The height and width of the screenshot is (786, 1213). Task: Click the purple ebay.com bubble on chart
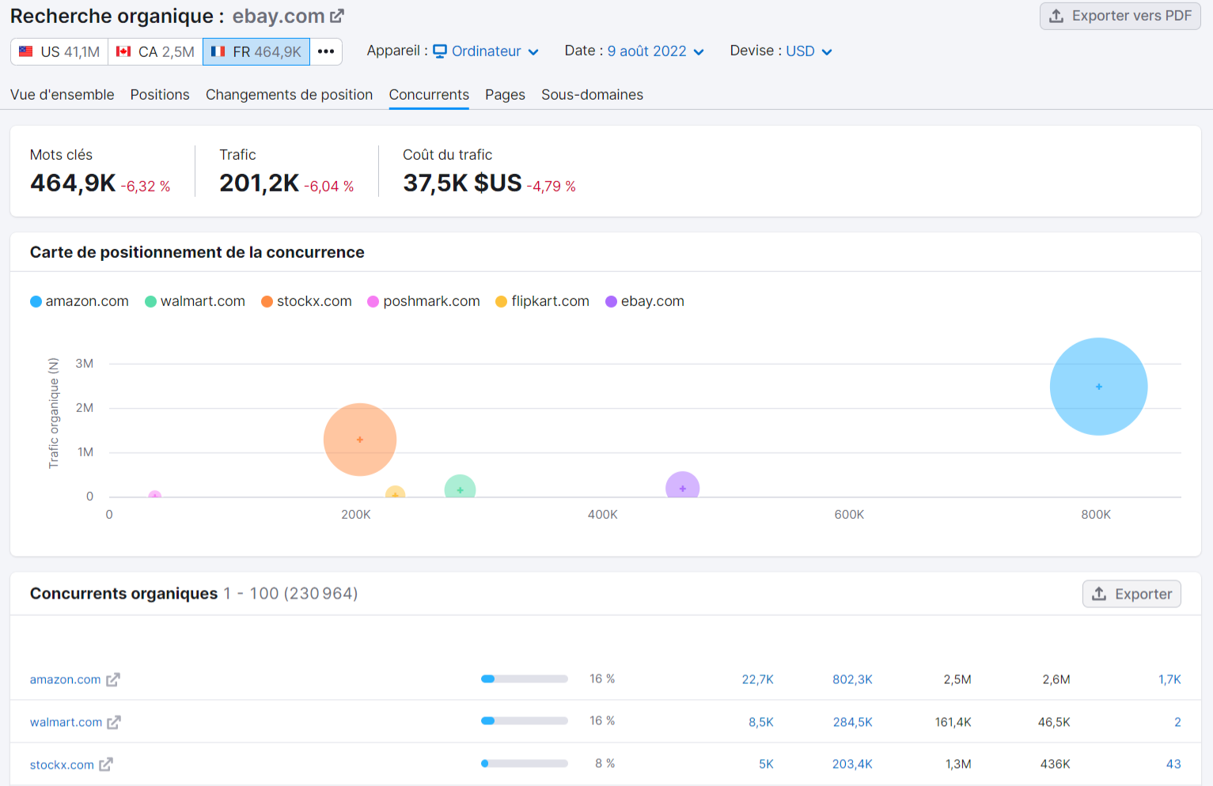pos(682,485)
